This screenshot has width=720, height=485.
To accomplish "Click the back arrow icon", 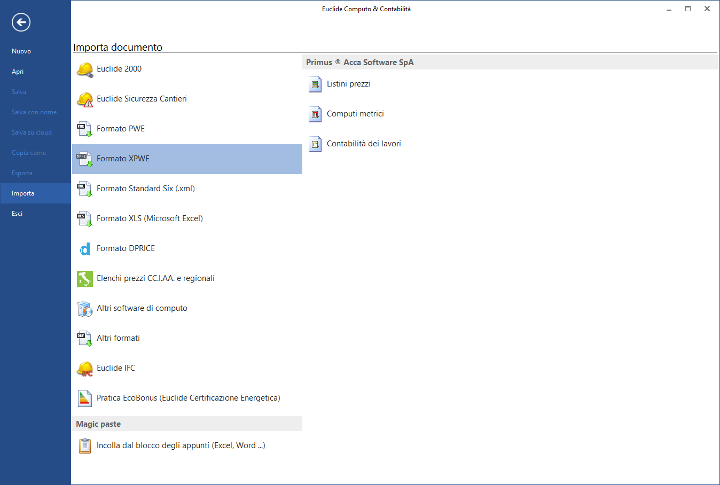I will (21, 22).
